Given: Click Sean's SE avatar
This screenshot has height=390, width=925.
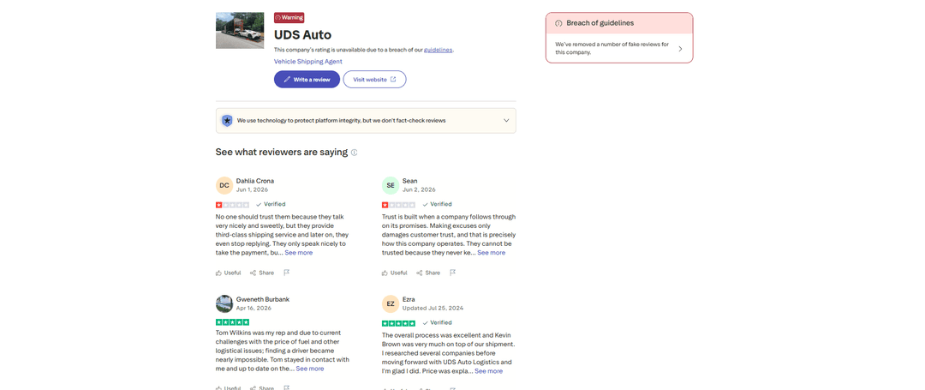Looking at the screenshot, I should [391, 185].
